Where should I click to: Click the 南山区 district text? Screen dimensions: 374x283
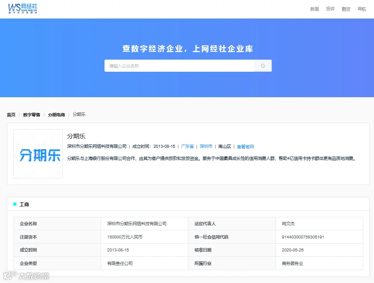click(x=225, y=146)
